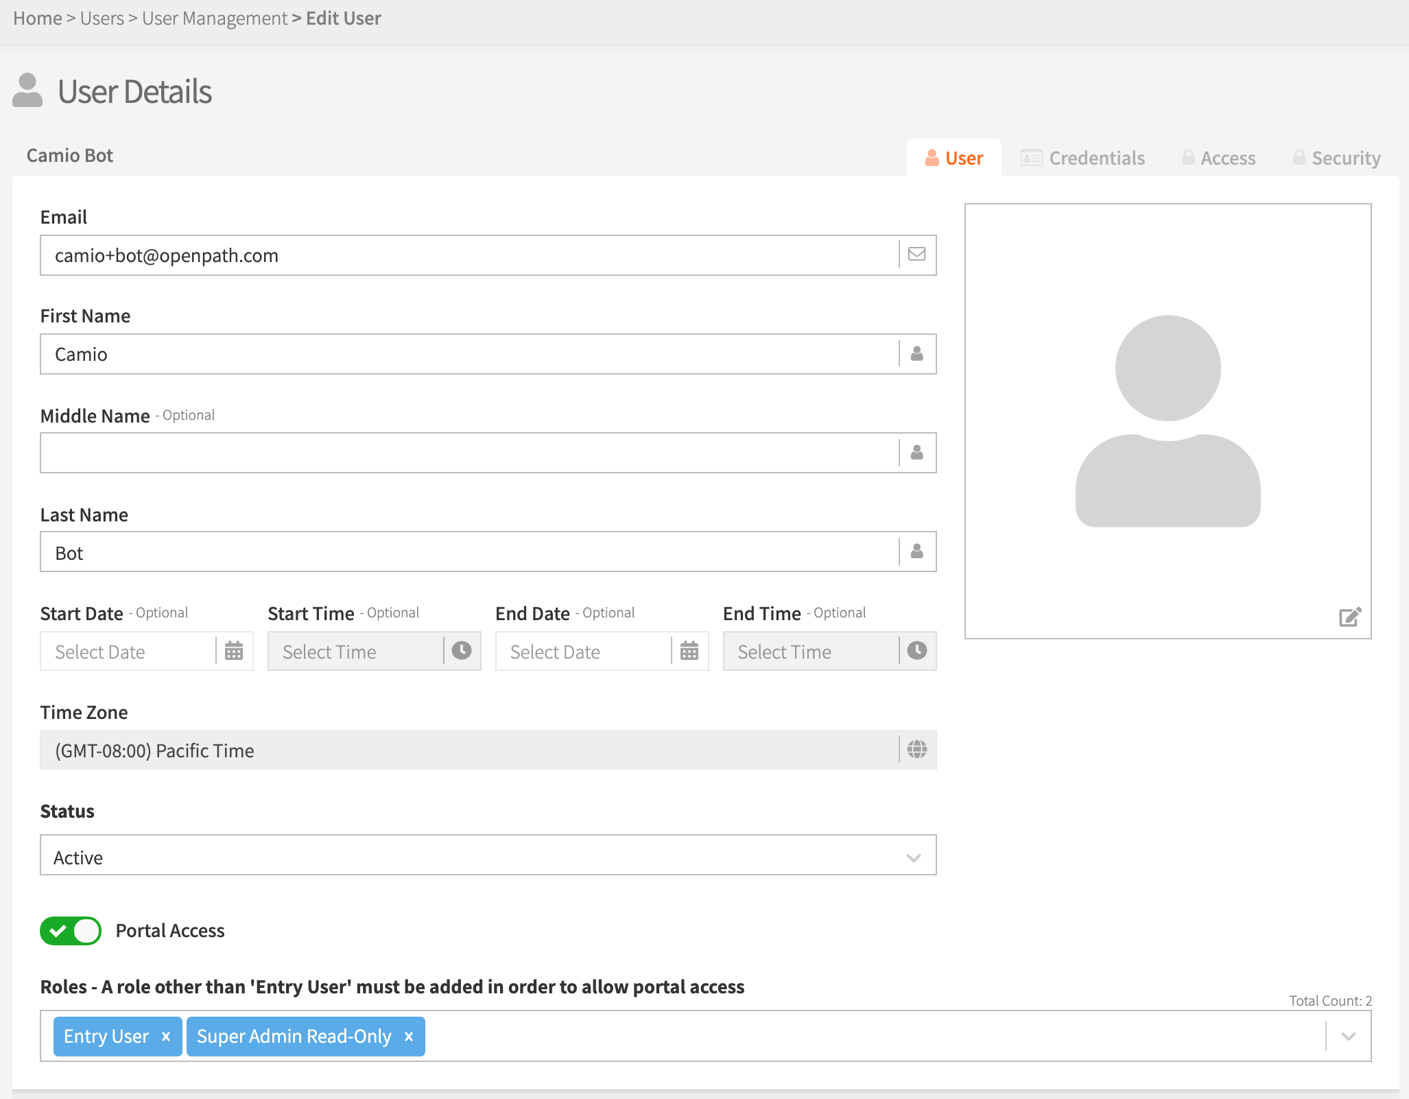1409x1099 pixels.
Task: Click the person icon in First Name field
Action: click(917, 354)
